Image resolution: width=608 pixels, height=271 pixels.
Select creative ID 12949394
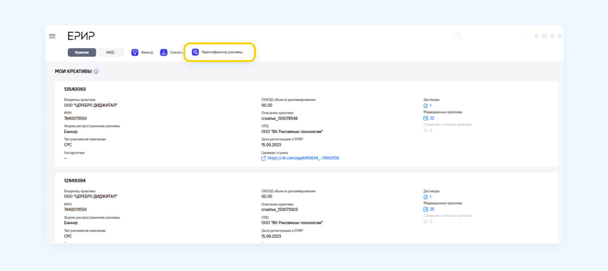(75, 181)
